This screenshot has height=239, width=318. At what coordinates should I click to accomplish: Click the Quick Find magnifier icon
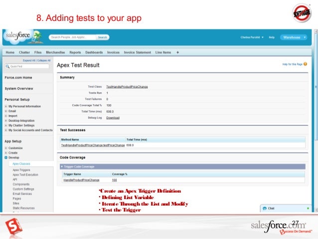[7, 66]
